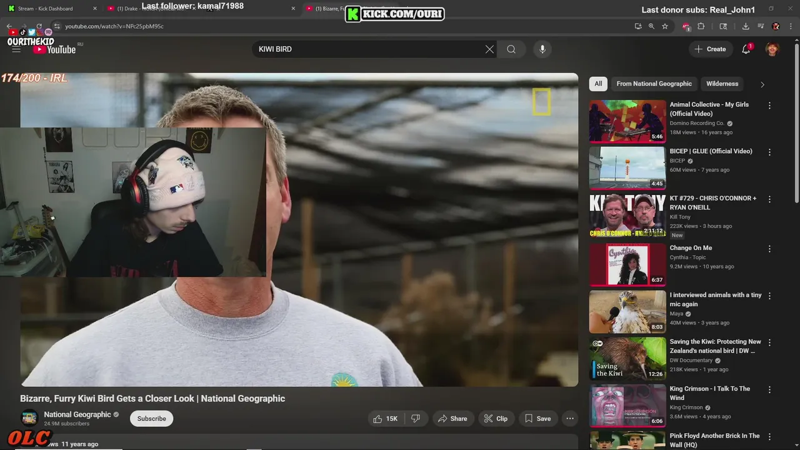Open options menu for BICEP | GLUE video
Viewport: 800px width, 450px height.
769,152
